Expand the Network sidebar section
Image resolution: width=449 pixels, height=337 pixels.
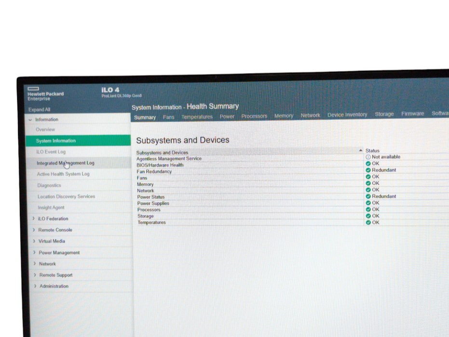35,263
